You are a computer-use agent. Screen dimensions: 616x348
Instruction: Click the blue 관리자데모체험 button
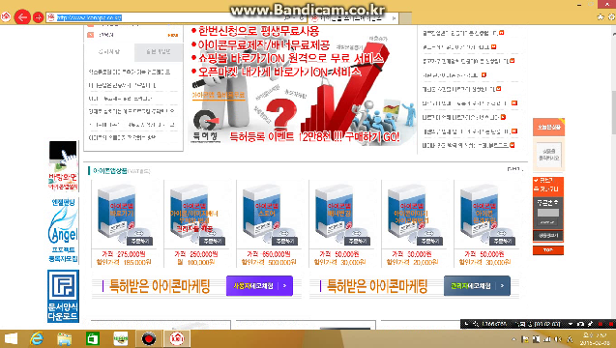point(477,286)
